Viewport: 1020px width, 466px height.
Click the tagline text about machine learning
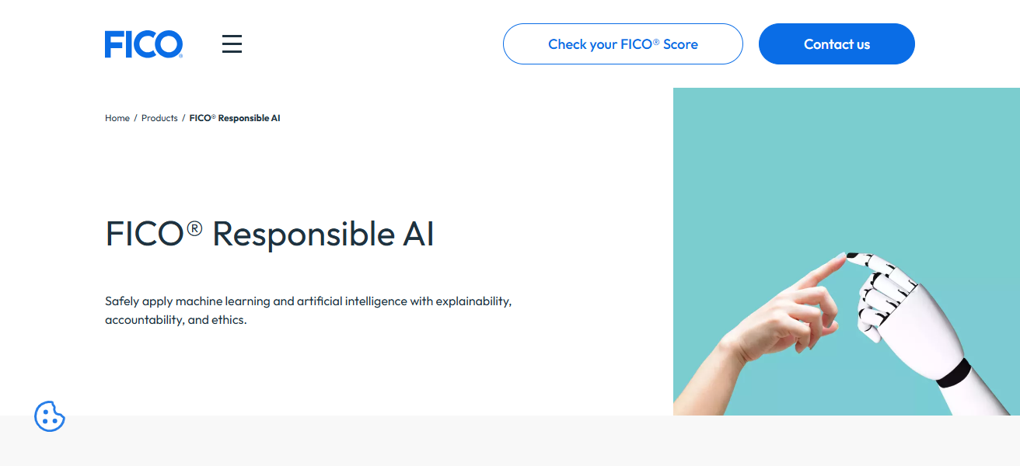[309, 309]
